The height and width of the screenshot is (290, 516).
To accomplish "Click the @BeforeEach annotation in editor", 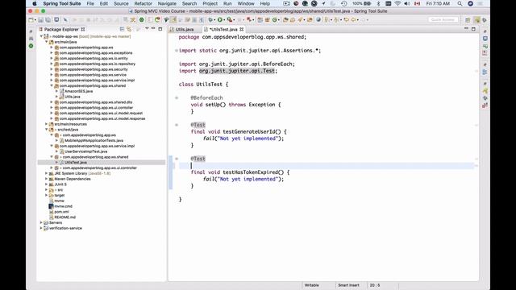I will [x=206, y=97].
